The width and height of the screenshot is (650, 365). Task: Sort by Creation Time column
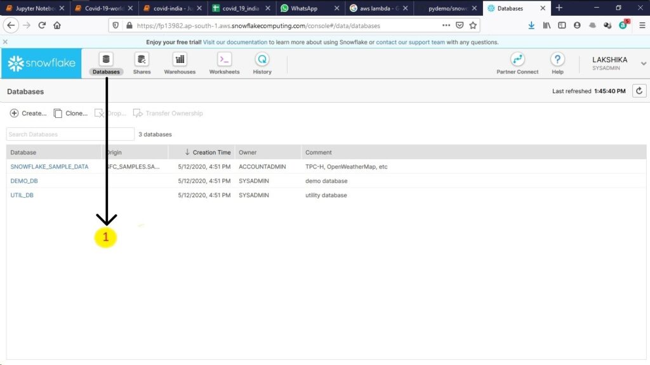208,152
